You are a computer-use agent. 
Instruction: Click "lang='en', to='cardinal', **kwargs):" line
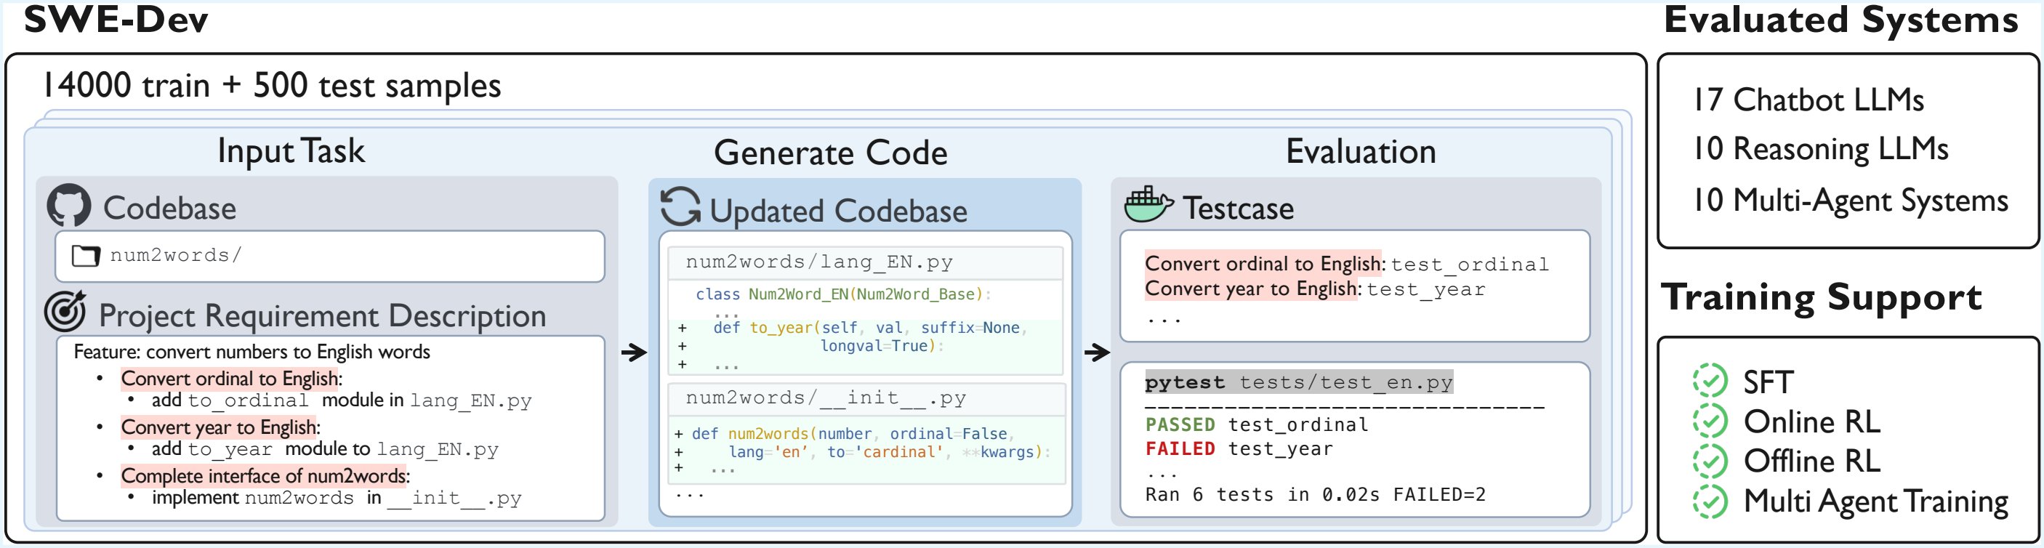tap(890, 452)
